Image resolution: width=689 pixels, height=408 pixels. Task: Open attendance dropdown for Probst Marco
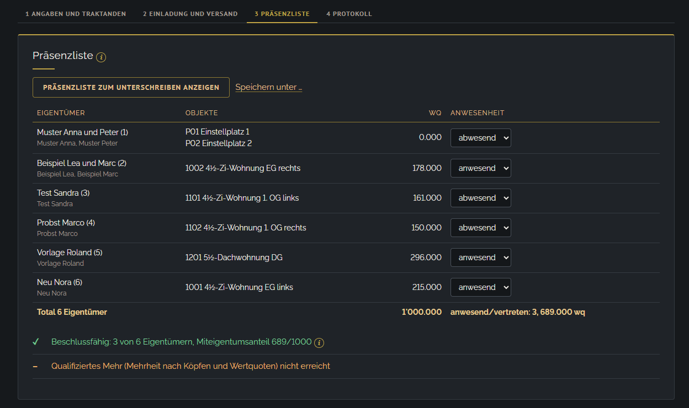coord(481,228)
